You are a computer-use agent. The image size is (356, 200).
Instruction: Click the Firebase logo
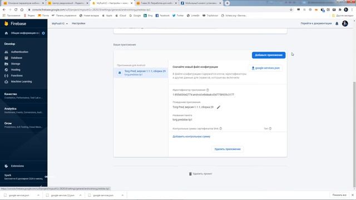tap(16, 23)
